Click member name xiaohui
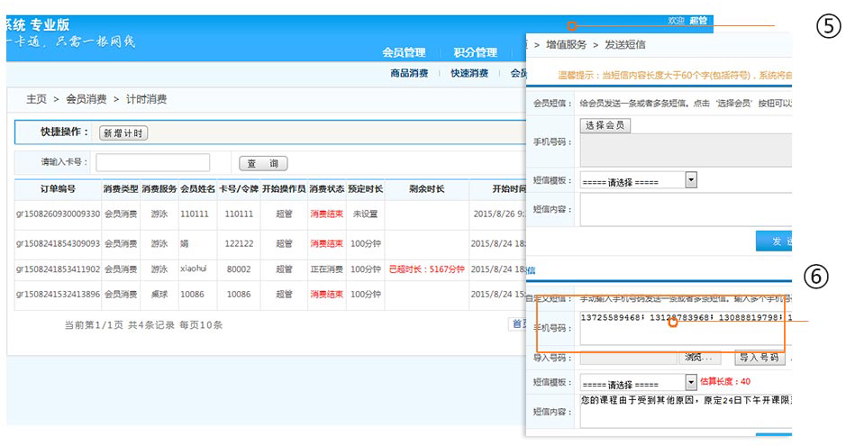846x446 pixels. (193, 269)
